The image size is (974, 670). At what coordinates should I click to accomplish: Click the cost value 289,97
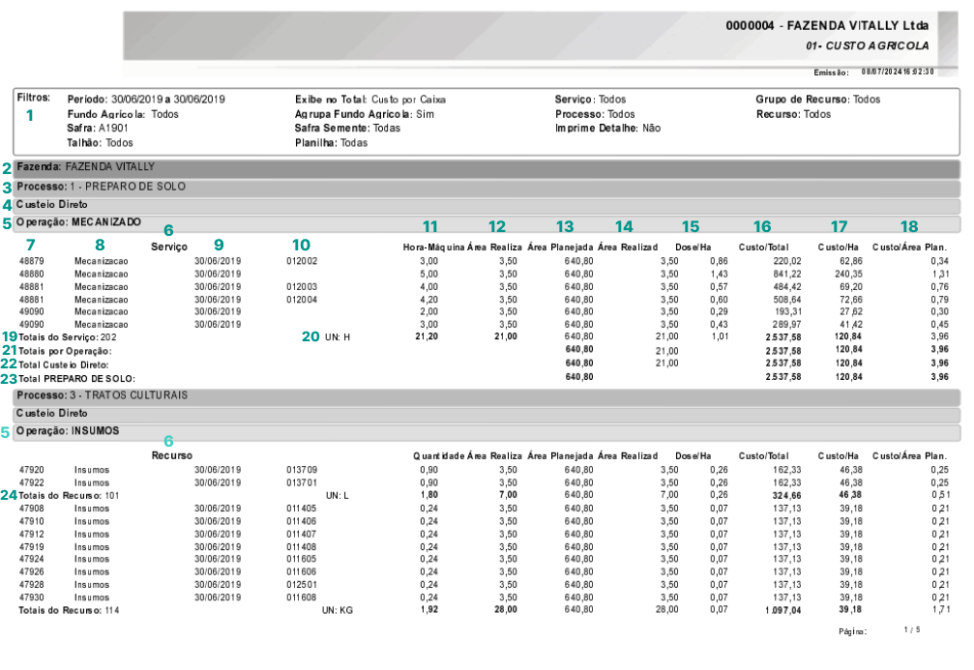pyautogui.click(x=787, y=324)
